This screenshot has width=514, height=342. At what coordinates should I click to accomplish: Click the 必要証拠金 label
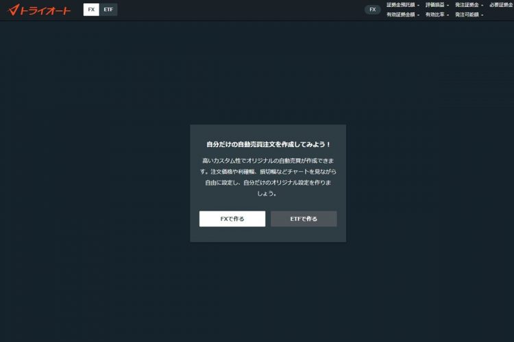pyautogui.click(x=501, y=5)
